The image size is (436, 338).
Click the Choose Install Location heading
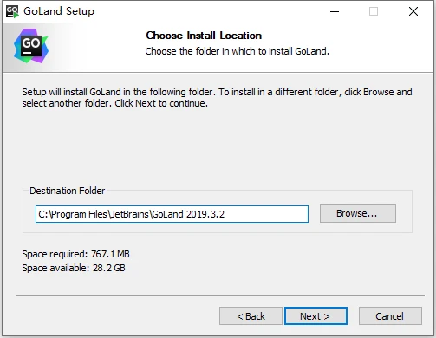pyautogui.click(x=204, y=36)
